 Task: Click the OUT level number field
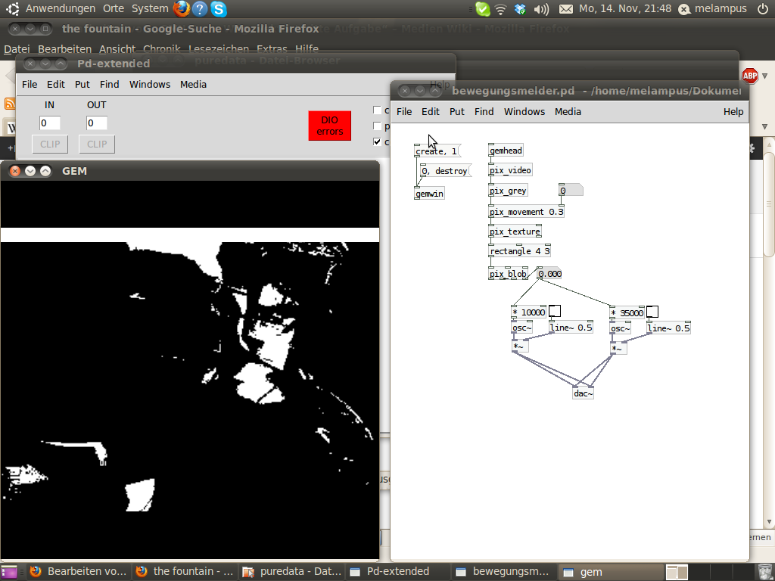pyautogui.click(x=97, y=123)
